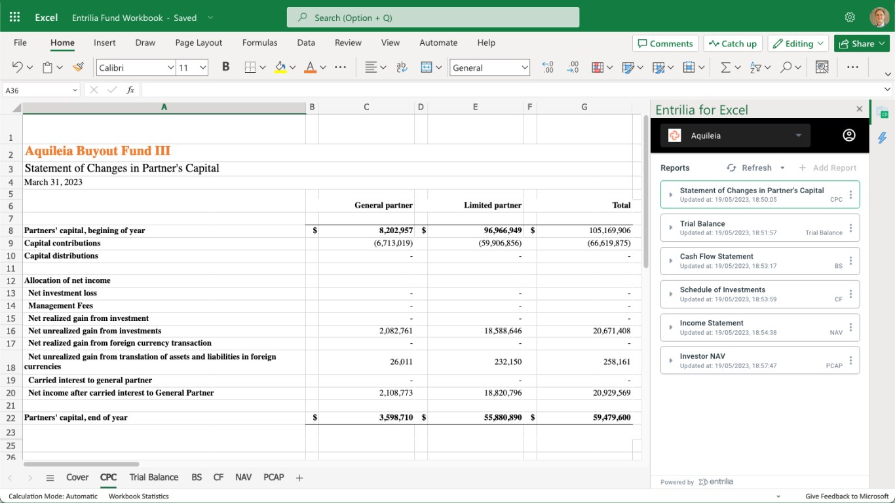Click the lightning bolt sidebar icon
Viewport: 895px width, 503px height.
tap(882, 138)
